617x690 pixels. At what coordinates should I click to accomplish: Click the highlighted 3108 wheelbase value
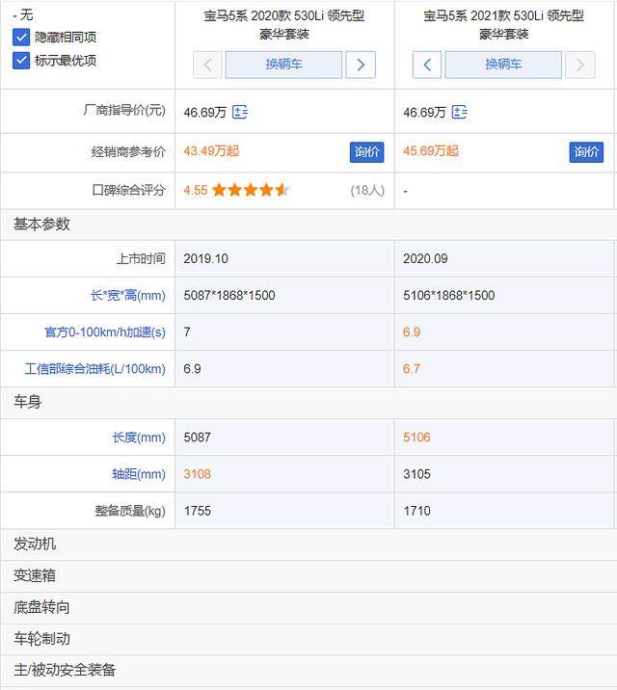pyautogui.click(x=198, y=474)
